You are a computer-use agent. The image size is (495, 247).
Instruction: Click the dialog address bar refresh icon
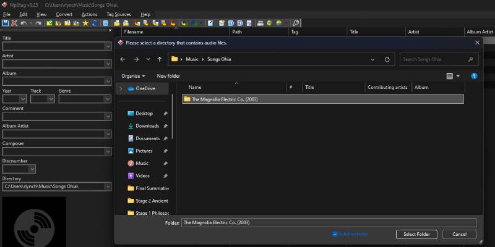click(387, 59)
